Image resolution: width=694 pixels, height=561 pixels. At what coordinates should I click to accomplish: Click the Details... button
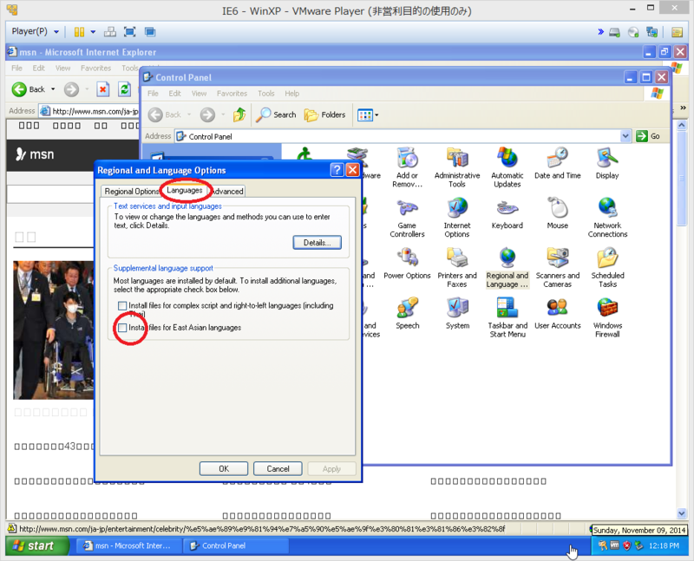pos(317,243)
